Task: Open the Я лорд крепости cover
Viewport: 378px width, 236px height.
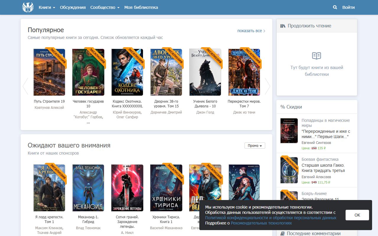Action: (x=49, y=188)
